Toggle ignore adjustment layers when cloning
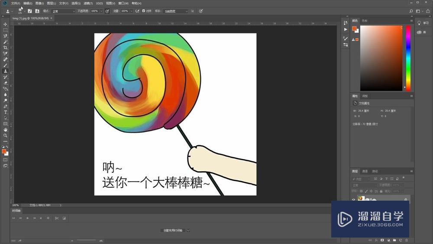The image size is (433, 244). pos(192,11)
